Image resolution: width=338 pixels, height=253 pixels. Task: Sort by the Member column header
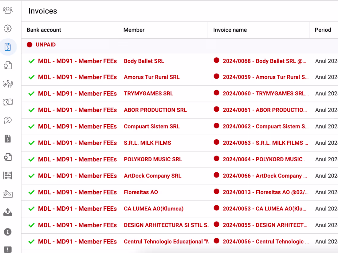(134, 30)
